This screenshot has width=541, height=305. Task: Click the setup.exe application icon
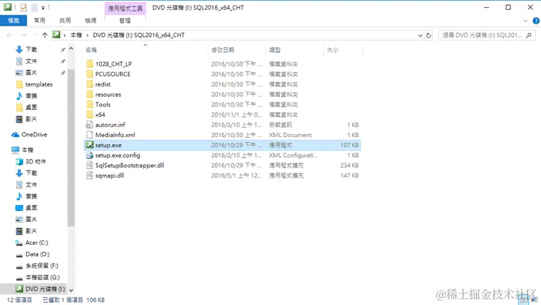click(x=90, y=145)
